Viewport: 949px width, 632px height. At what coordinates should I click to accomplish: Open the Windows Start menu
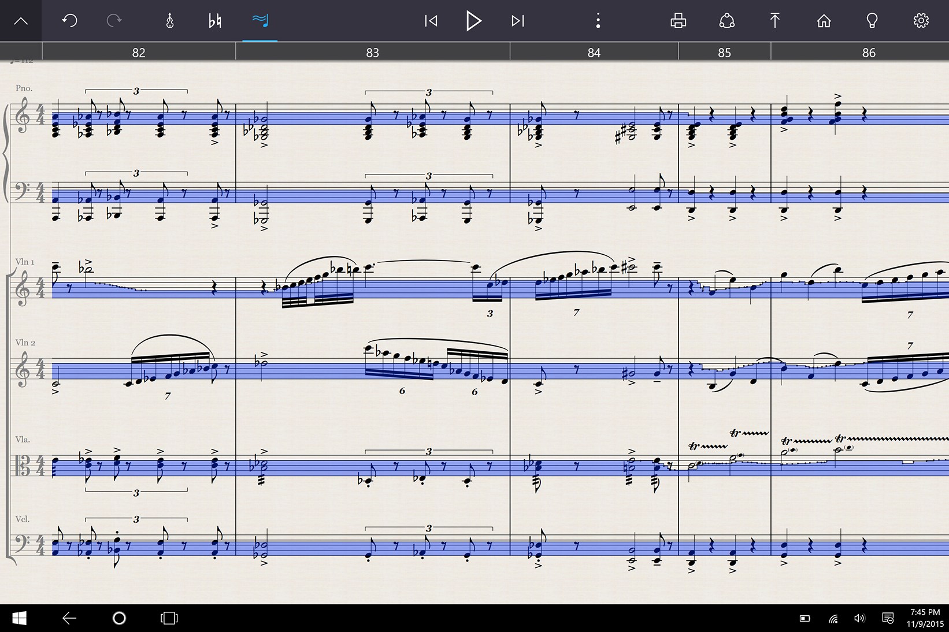pos(19,618)
